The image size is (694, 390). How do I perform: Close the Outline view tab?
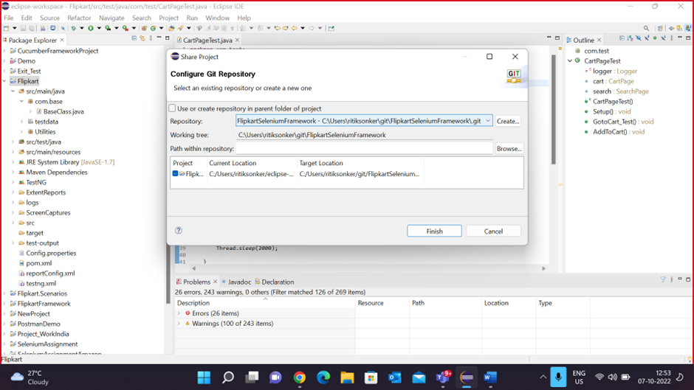click(599, 40)
